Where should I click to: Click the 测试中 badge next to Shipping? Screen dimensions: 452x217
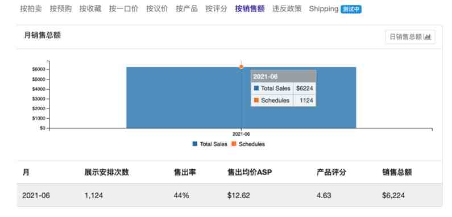coord(351,10)
